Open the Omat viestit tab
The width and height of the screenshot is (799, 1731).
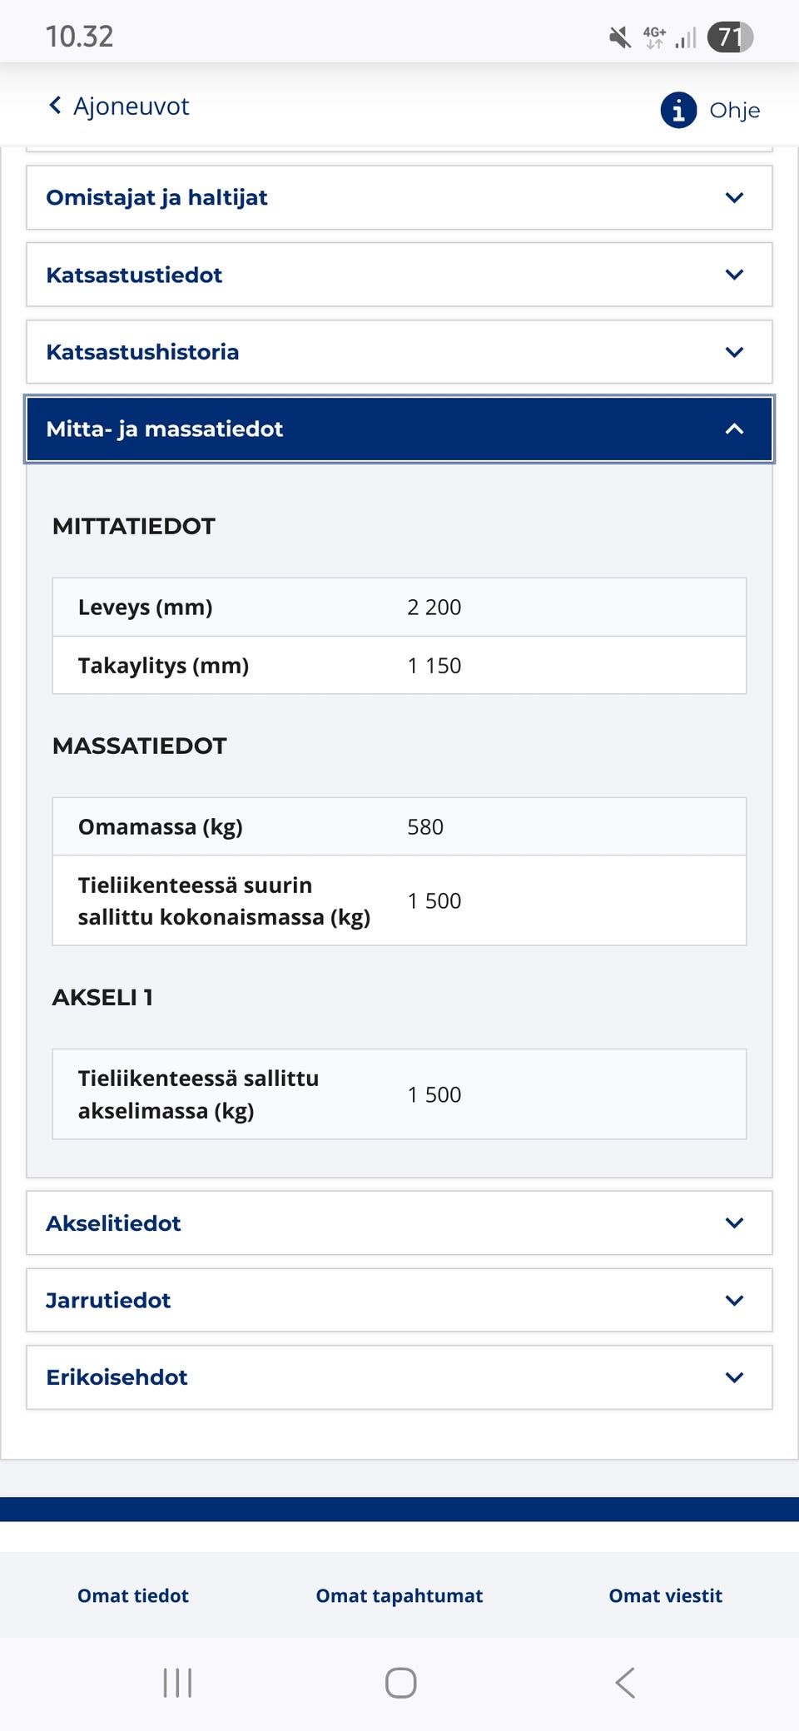point(665,1595)
